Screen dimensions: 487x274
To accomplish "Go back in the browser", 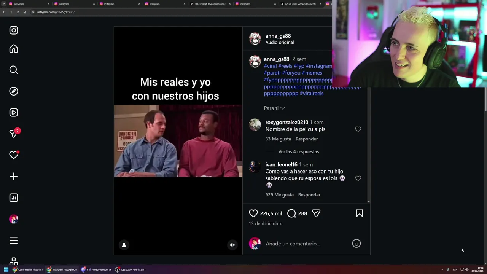I will (4, 12).
